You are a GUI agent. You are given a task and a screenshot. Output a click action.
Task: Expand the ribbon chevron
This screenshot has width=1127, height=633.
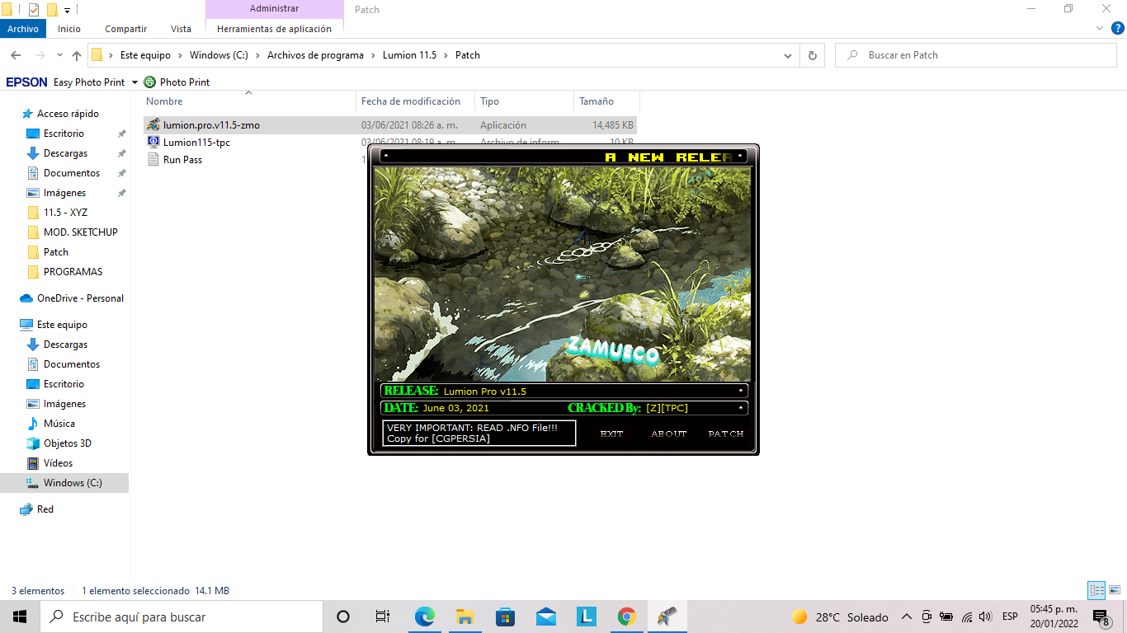coord(1099,28)
